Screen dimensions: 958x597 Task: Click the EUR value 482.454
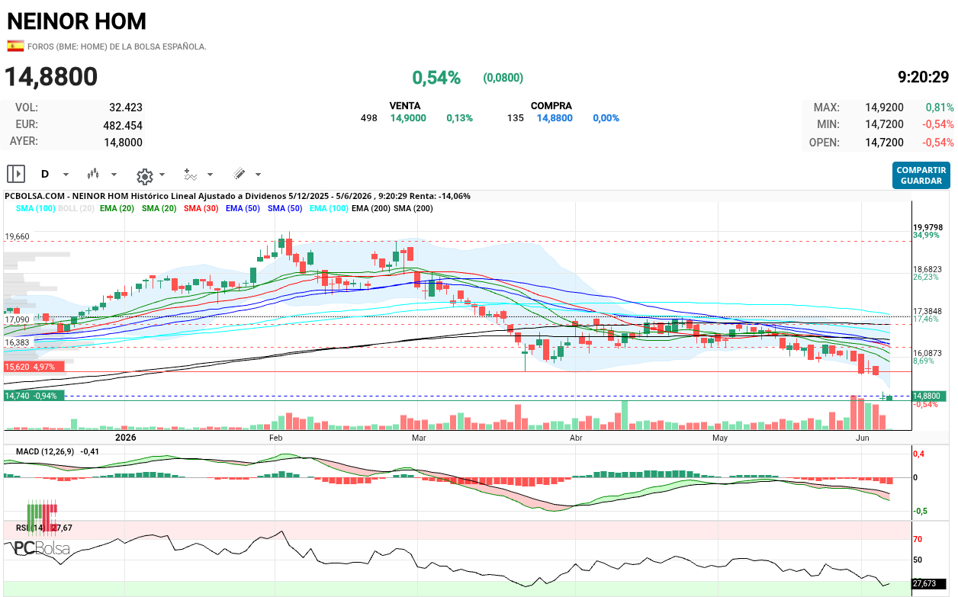point(123,126)
